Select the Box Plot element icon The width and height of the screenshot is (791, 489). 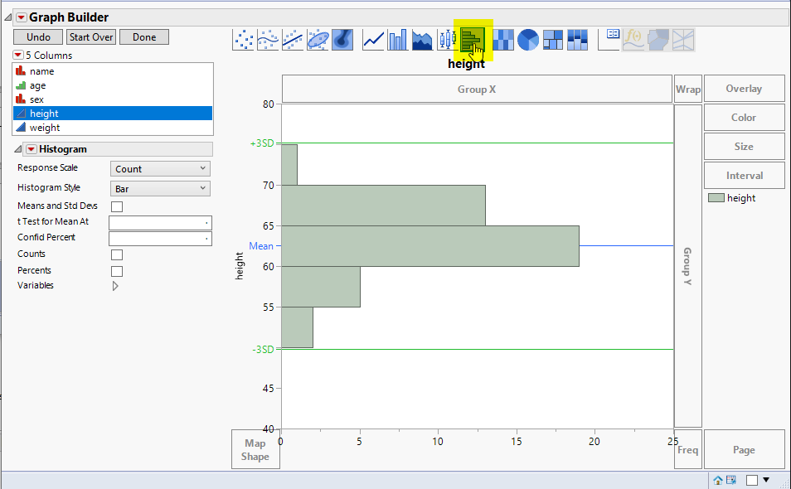(x=447, y=39)
